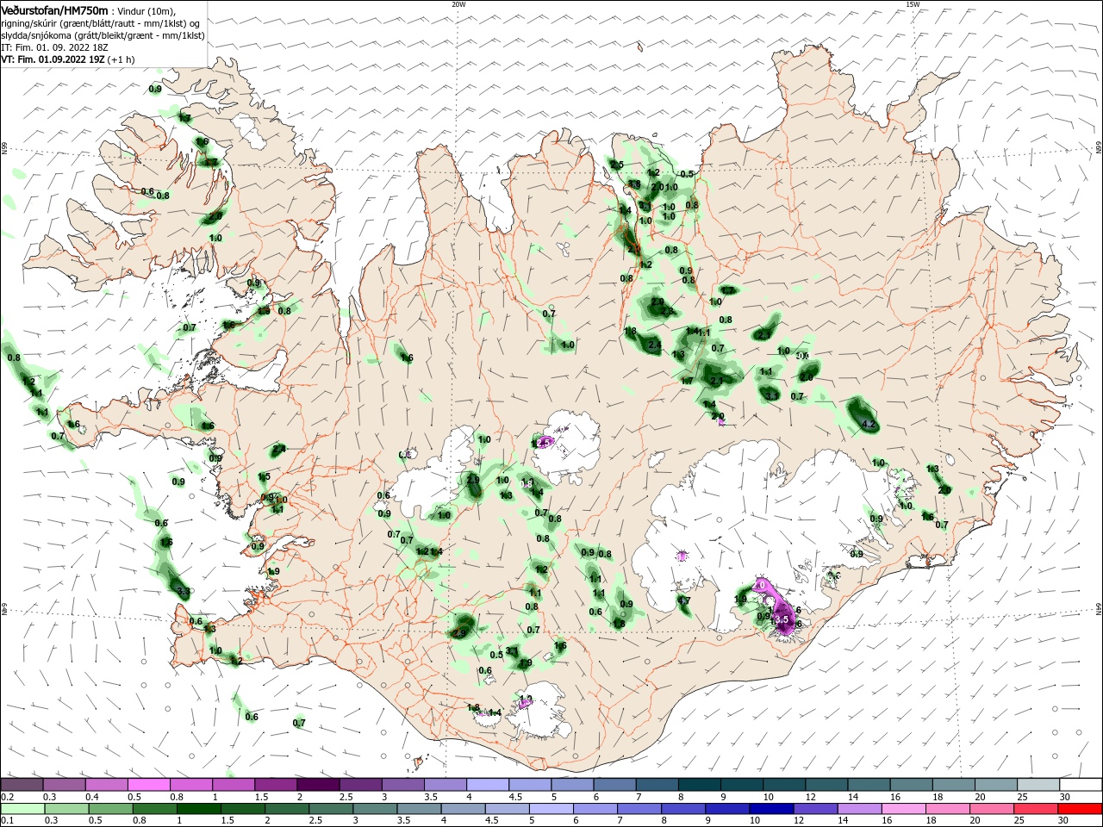Click the 3.5 value on the purple snow area

[782, 619]
